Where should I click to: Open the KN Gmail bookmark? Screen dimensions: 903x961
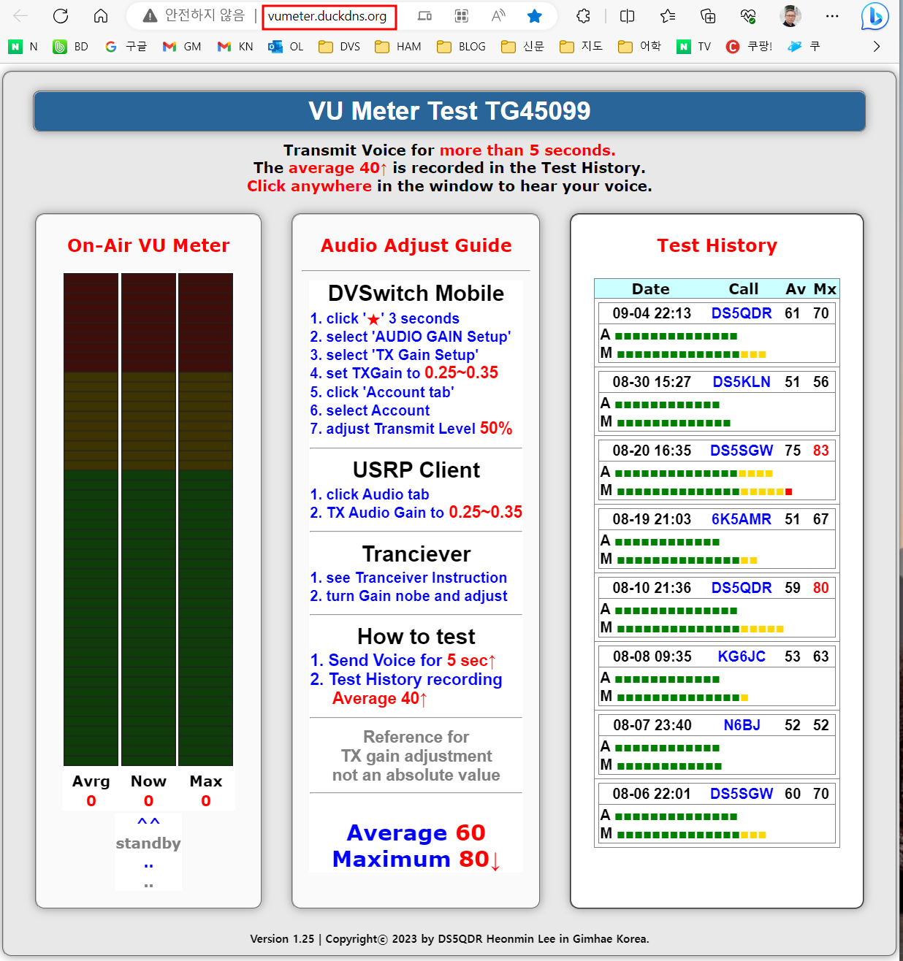click(235, 47)
